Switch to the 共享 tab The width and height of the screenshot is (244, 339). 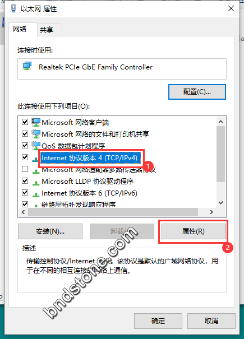click(47, 30)
